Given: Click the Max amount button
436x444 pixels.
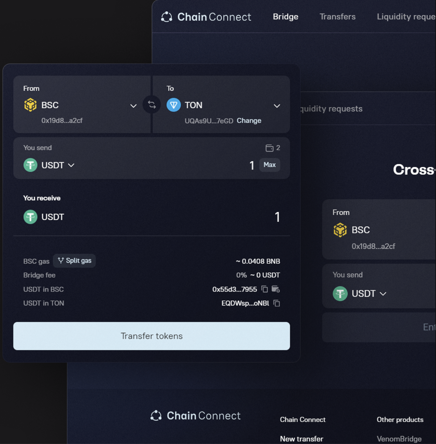Looking at the screenshot, I should tap(270, 165).
